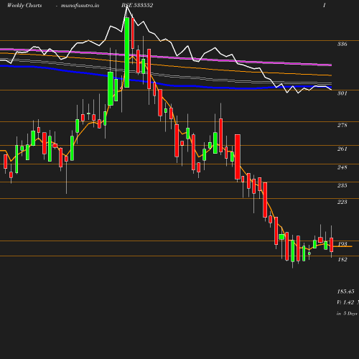This screenshot has width=359, height=359.
Task: Click the 261 price level label
Action: (x=342, y=149)
